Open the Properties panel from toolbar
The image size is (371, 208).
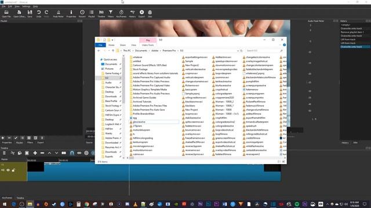(x=71, y=14)
